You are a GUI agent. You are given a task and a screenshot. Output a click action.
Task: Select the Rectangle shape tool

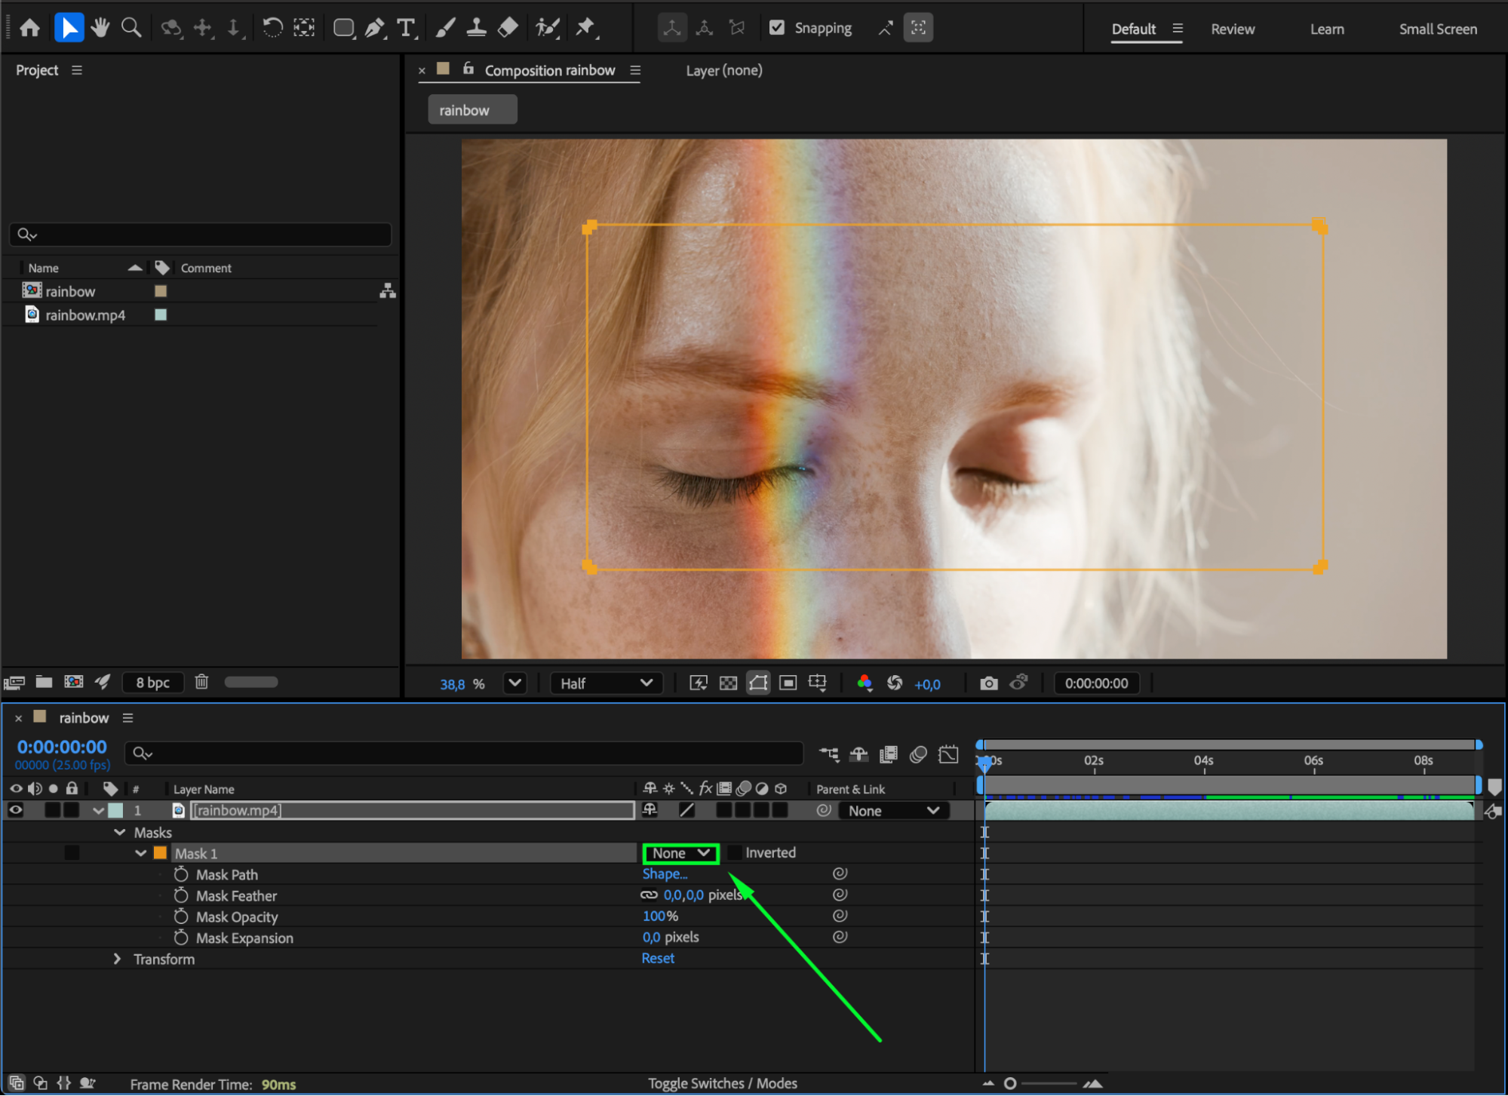(343, 28)
